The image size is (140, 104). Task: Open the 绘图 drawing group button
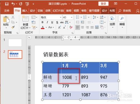click(112, 22)
